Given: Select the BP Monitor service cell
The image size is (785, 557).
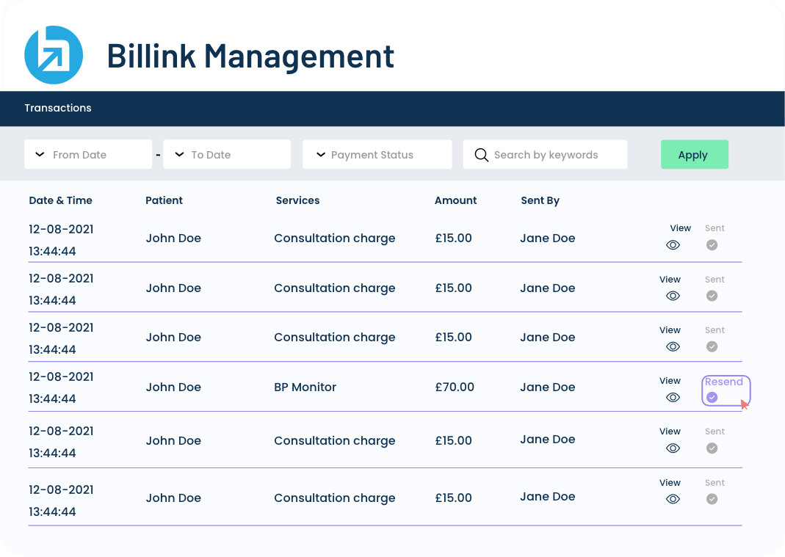Looking at the screenshot, I should pos(305,387).
